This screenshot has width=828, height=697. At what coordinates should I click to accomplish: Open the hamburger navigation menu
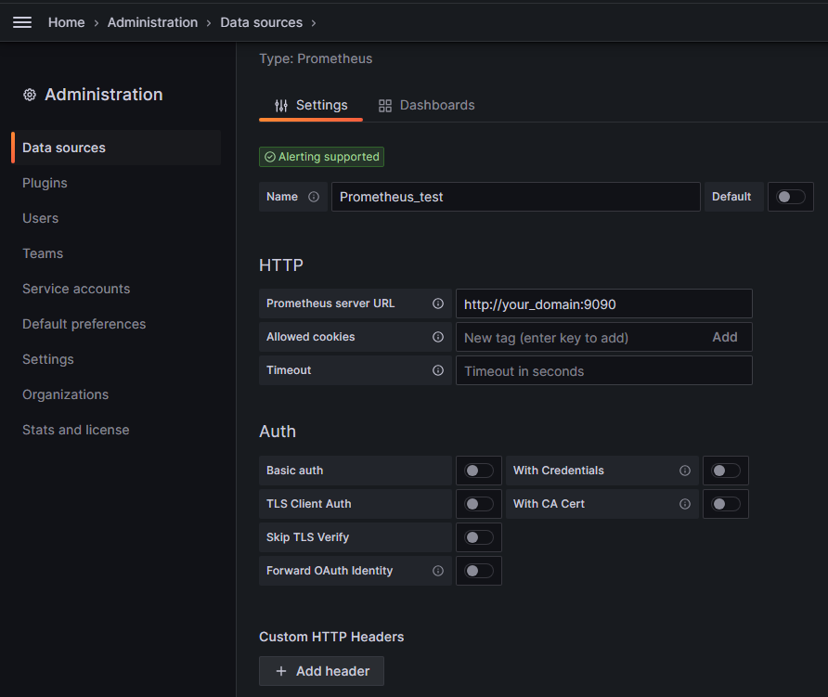click(x=22, y=22)
